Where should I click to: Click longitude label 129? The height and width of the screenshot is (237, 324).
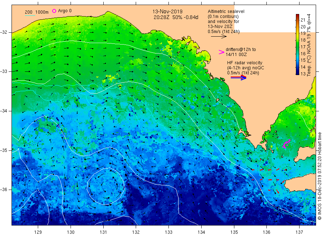tap(38, 232)
